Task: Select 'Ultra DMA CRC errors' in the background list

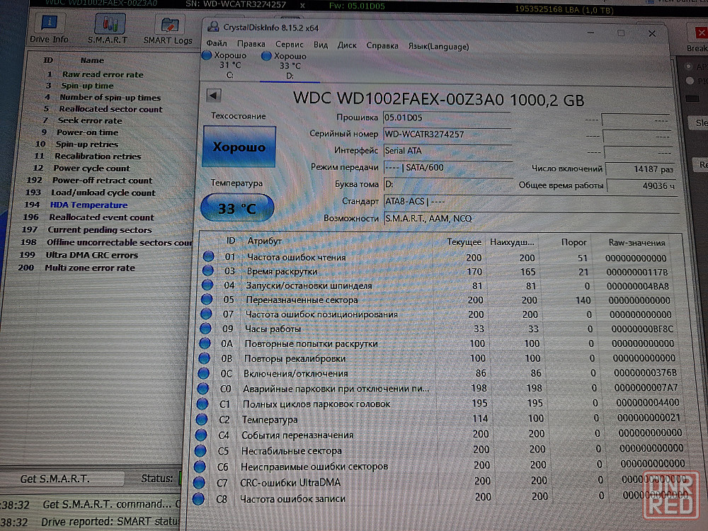Action: coord(91,255)
